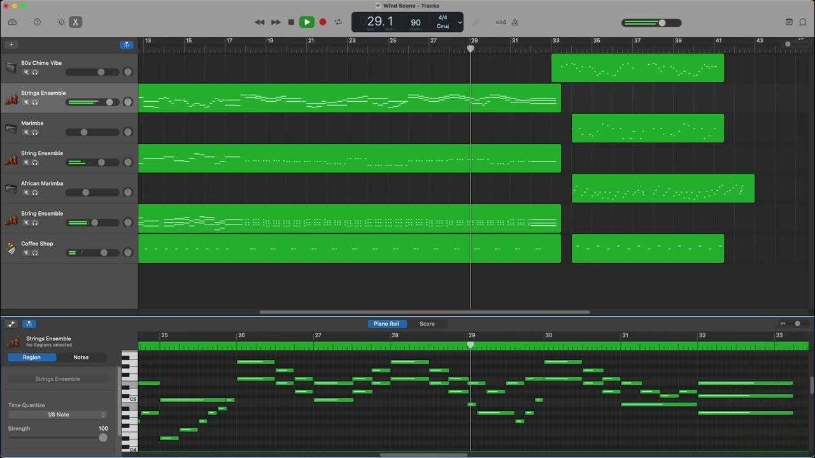Fast forward the project
This screenshot has height=458, width=815.
(x=276, y=22)
